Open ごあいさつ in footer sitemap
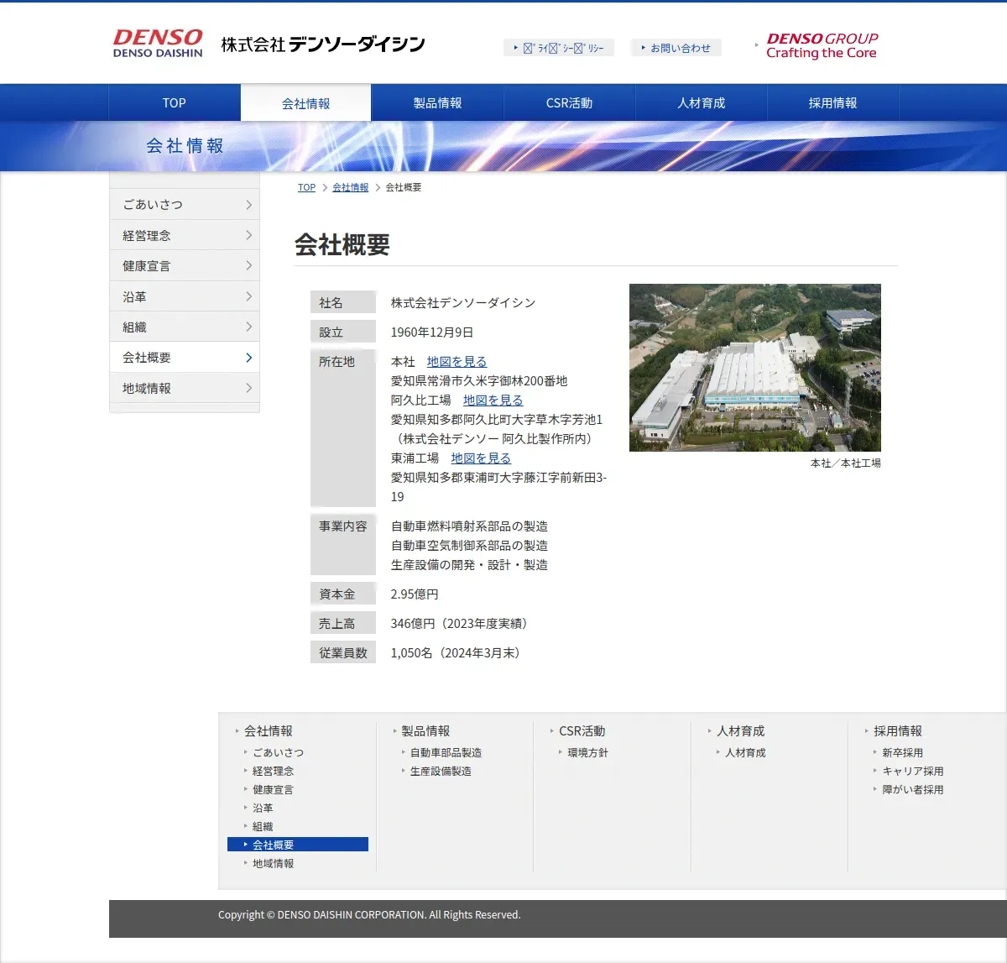The width and height of the screenshot is (1007, 963). click(279, 752)
